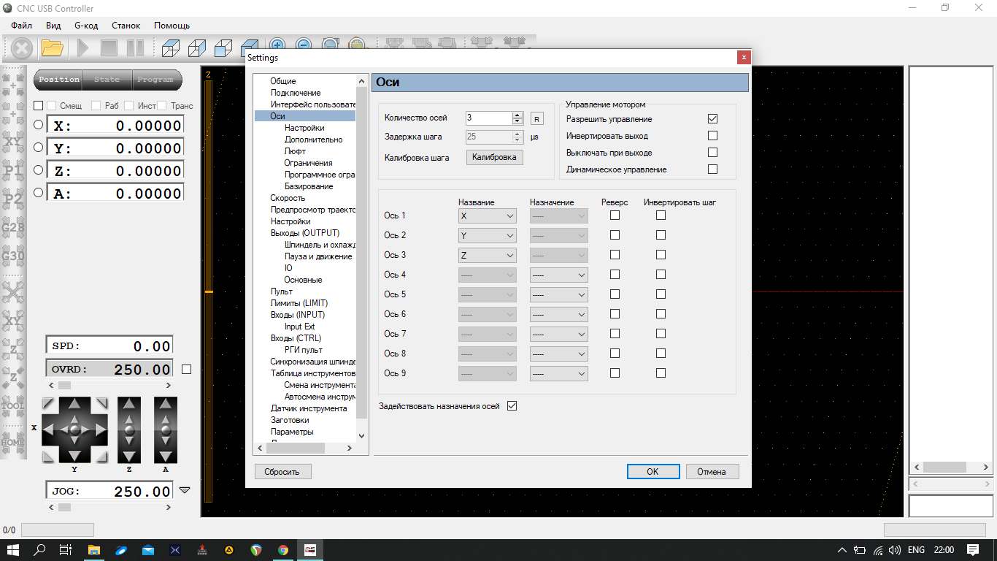Screen dimensions: 997x561
Task: Switch to the State tab
Action: coord(107,80)
